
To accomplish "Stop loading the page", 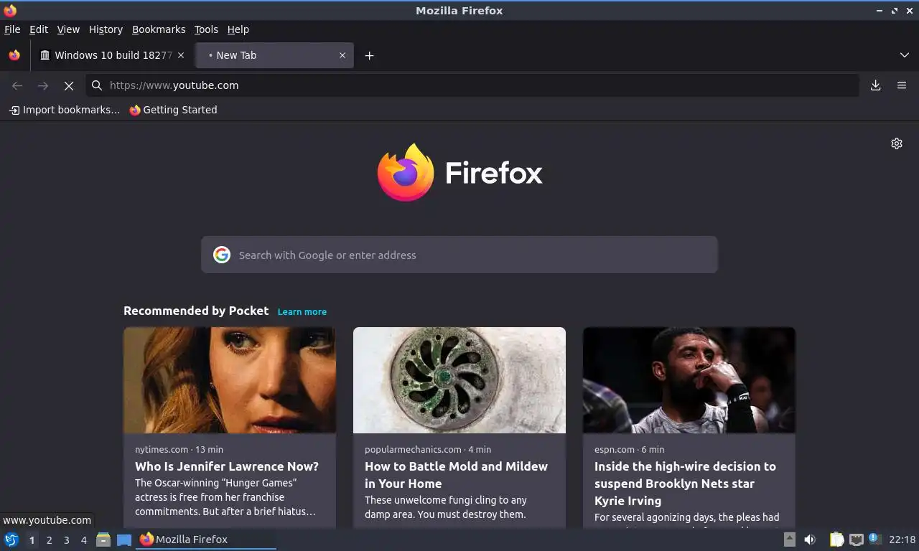I will 69,85.
